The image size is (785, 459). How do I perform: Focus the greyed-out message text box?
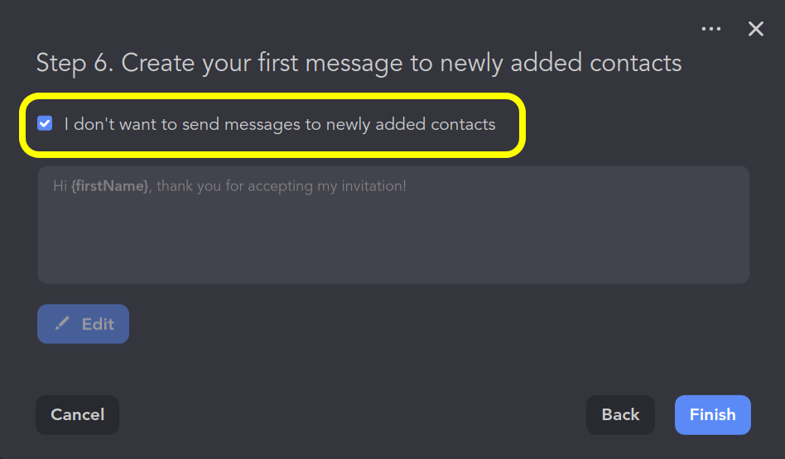point(393,225)
